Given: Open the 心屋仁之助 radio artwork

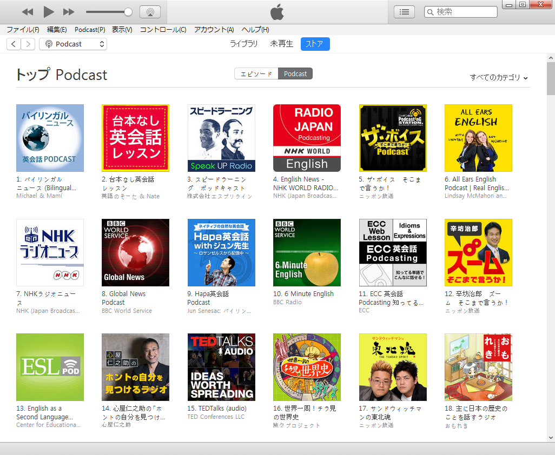Looking at the screenshot, I should tap(136, 367).
